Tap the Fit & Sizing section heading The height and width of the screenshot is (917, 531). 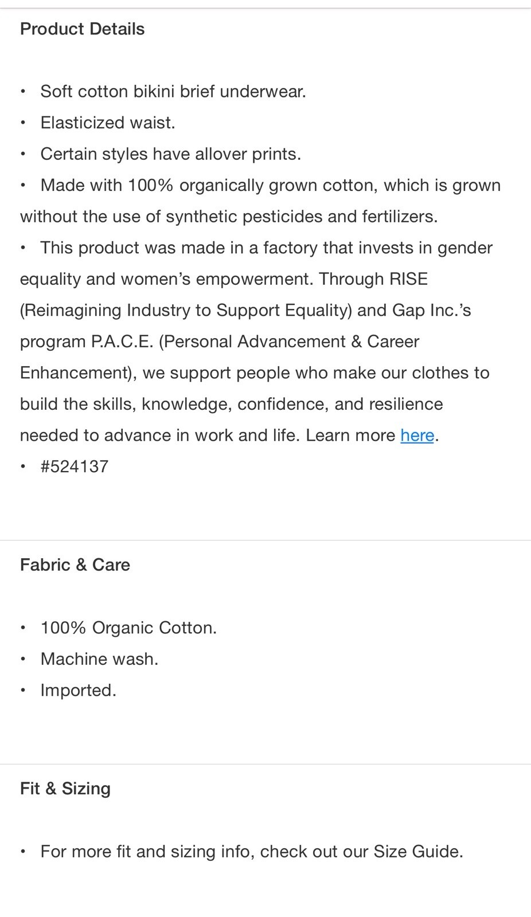(65, 788)
